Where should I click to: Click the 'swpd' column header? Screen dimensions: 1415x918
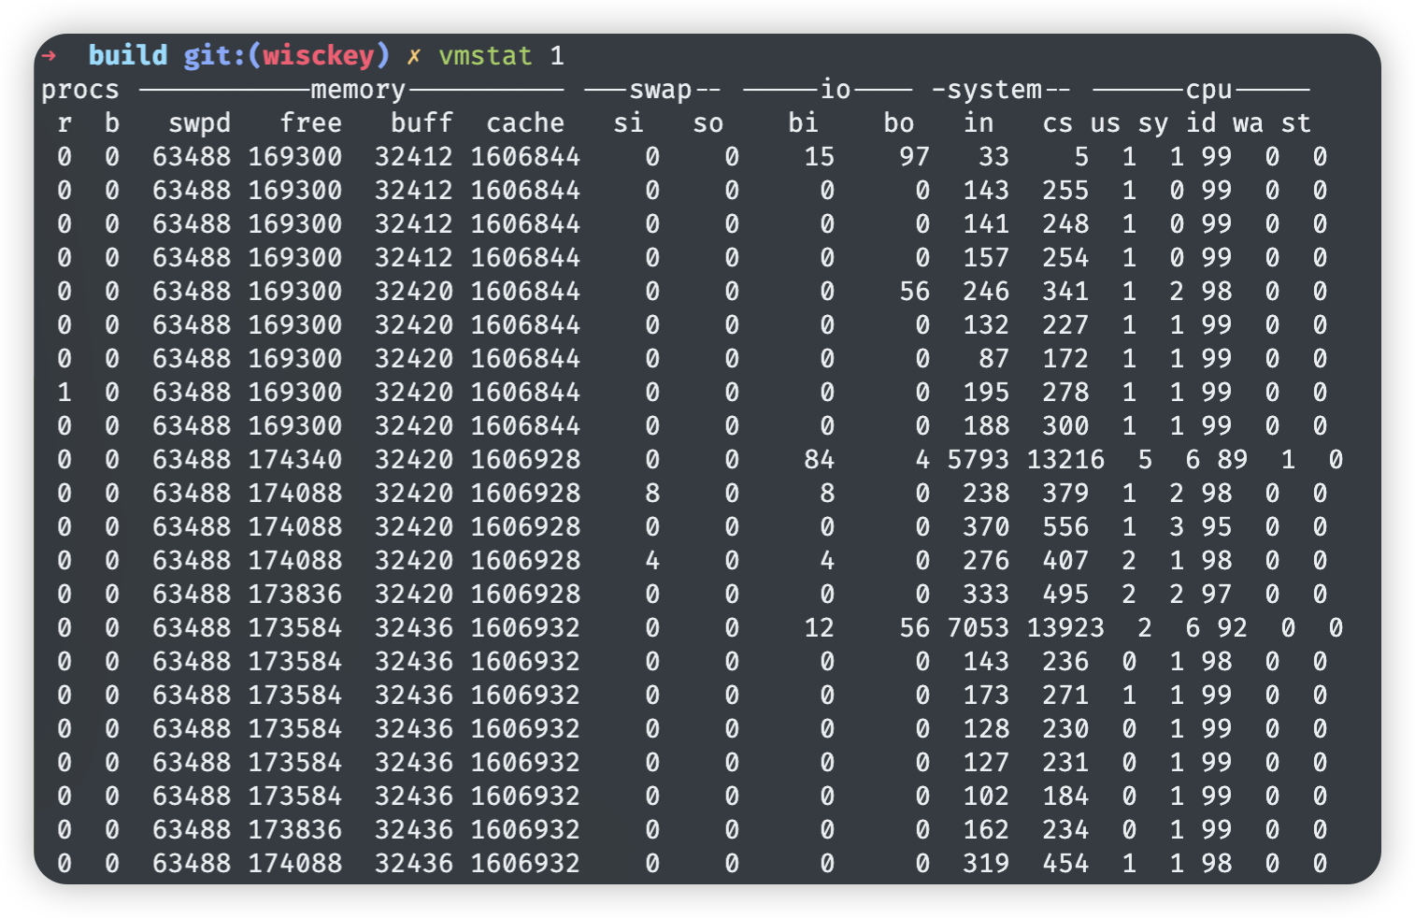(199, 123)
